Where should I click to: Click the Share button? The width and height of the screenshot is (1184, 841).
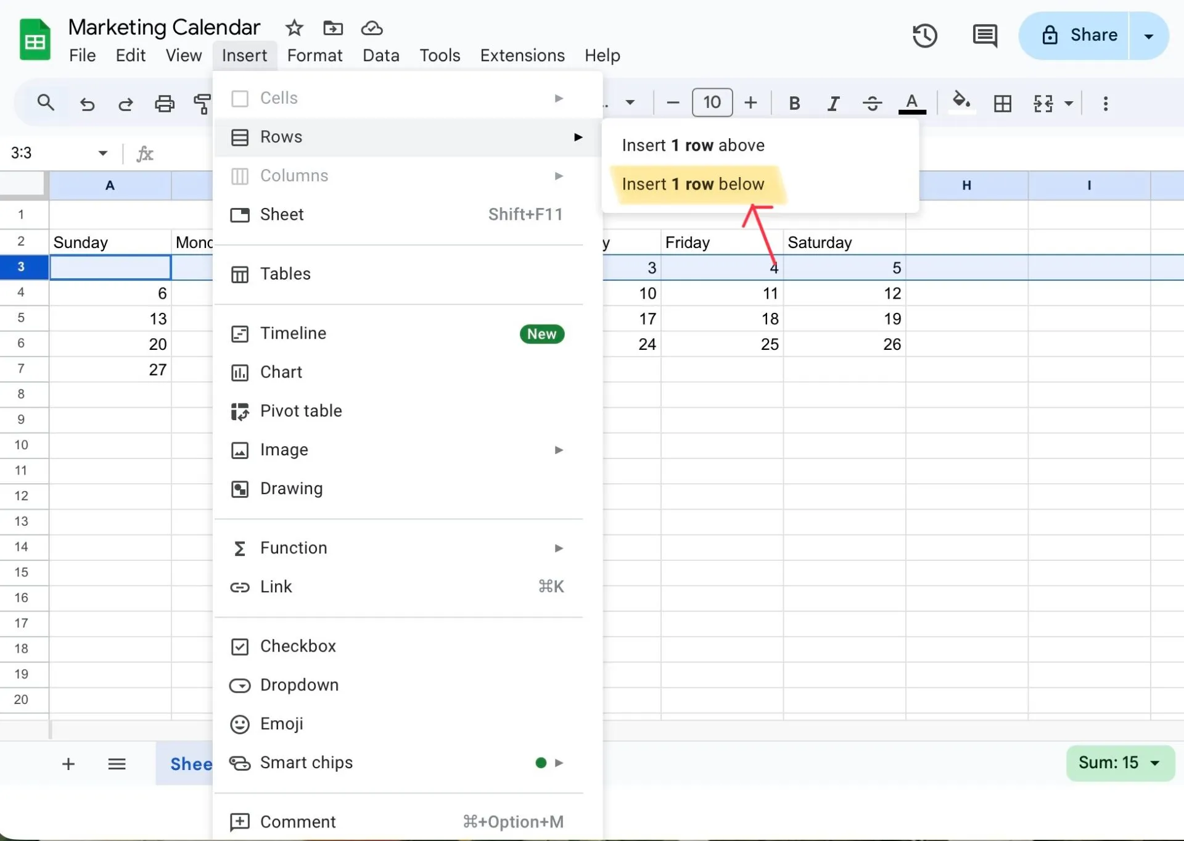(x=1074, y=36)
